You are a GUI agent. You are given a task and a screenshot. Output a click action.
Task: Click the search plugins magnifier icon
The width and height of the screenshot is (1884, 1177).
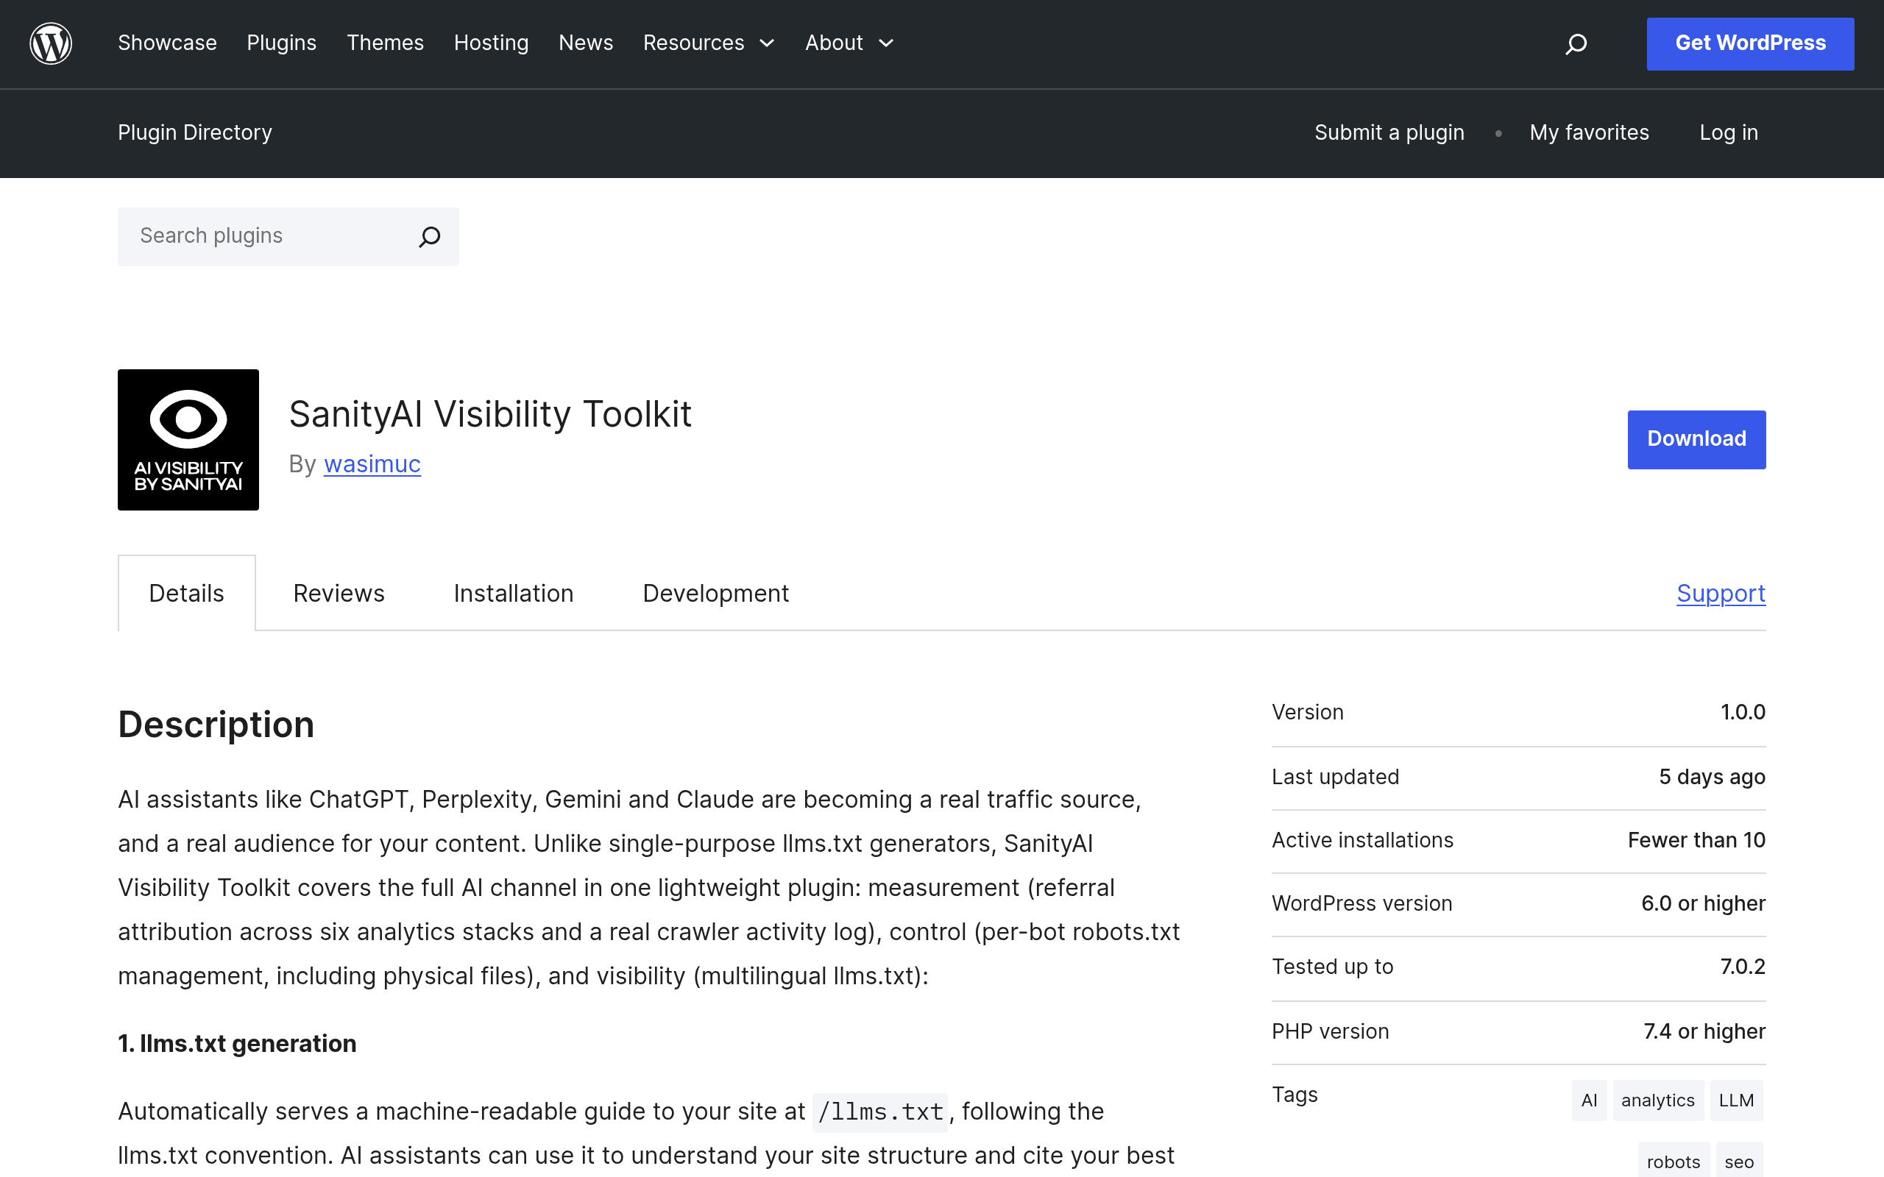pos(430,237)
